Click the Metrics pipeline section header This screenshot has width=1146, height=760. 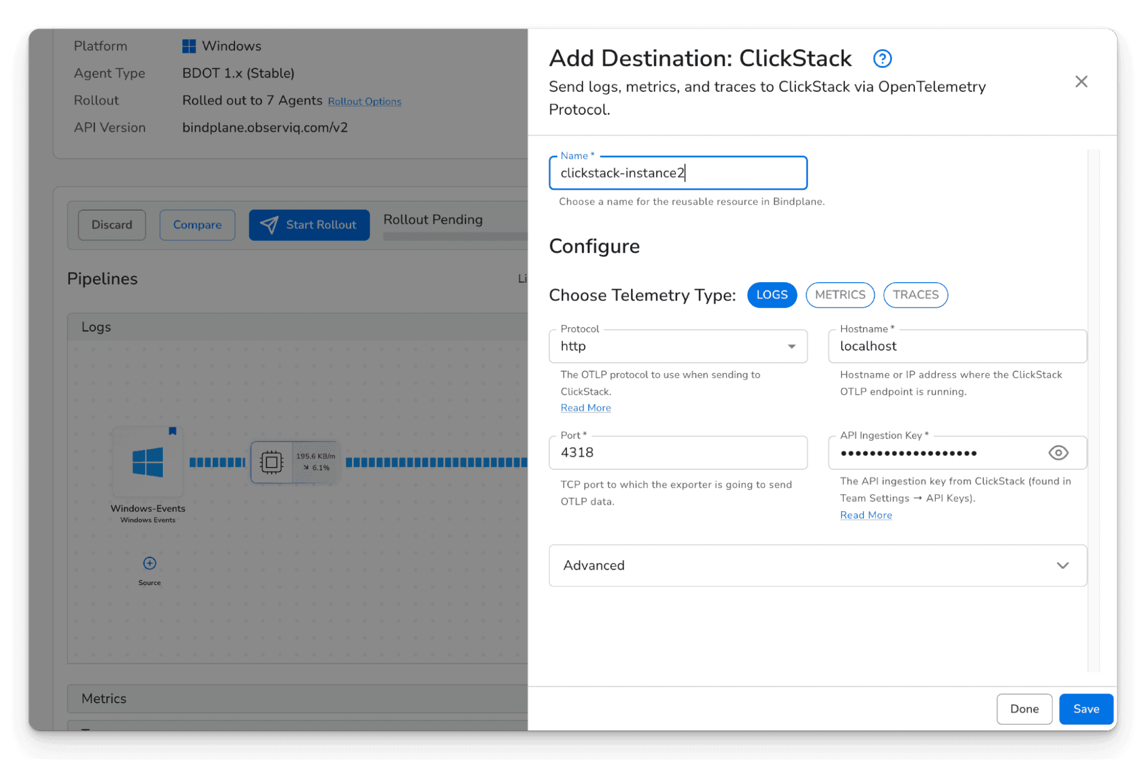pos(298,699)
